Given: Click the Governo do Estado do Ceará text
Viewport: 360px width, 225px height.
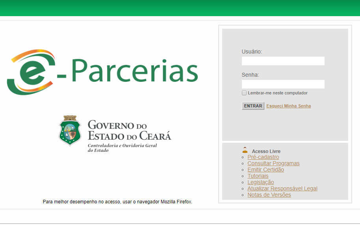Looking at the screenshot, I should point(129,131).
